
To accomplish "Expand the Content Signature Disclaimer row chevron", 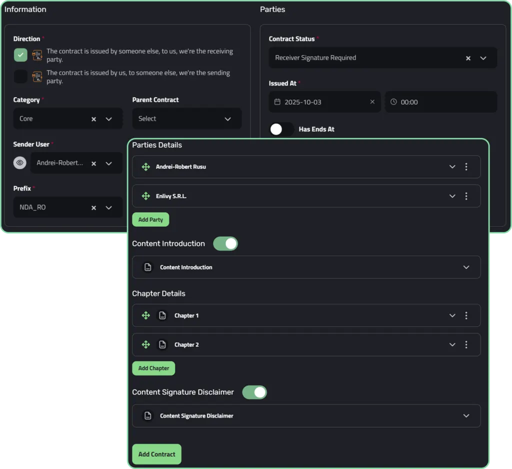I will pyautogui.click(x=466, y=416).
